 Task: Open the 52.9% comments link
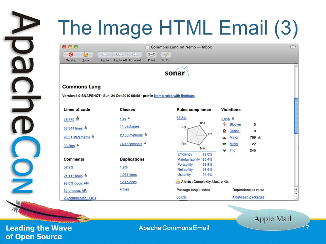tap(68, 167)
